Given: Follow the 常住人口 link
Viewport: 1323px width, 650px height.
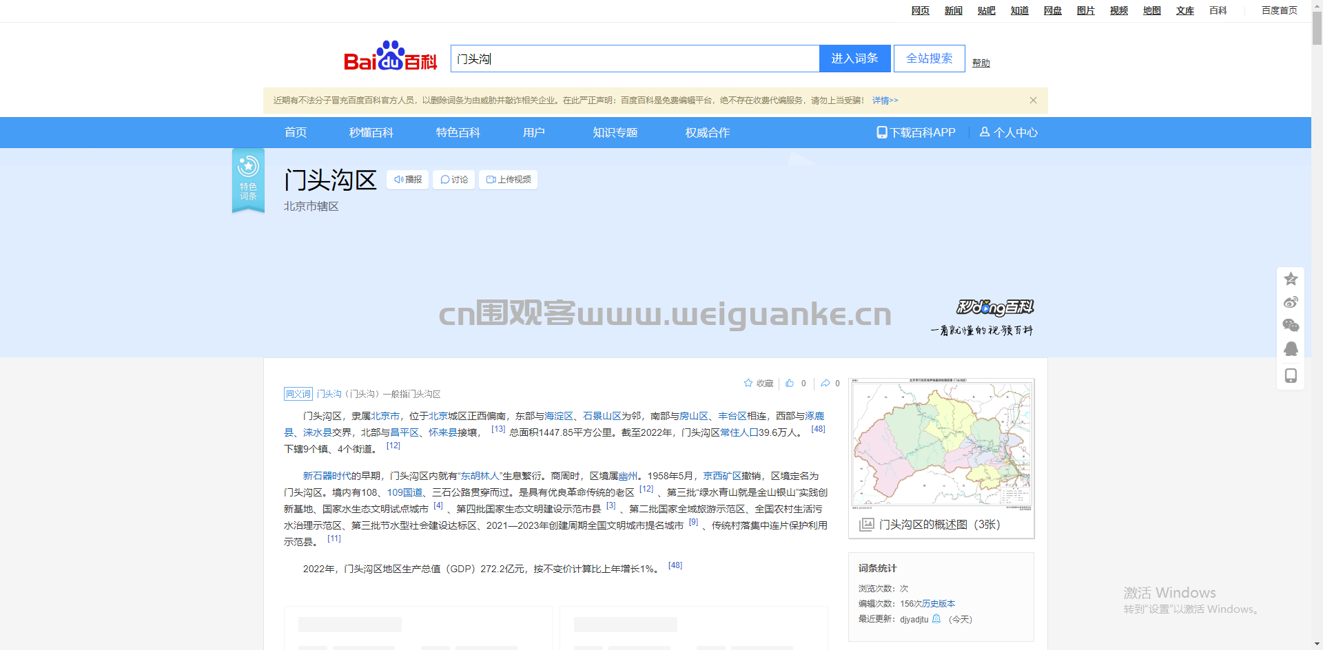Looking at the screenshot, I should point(739,432).
